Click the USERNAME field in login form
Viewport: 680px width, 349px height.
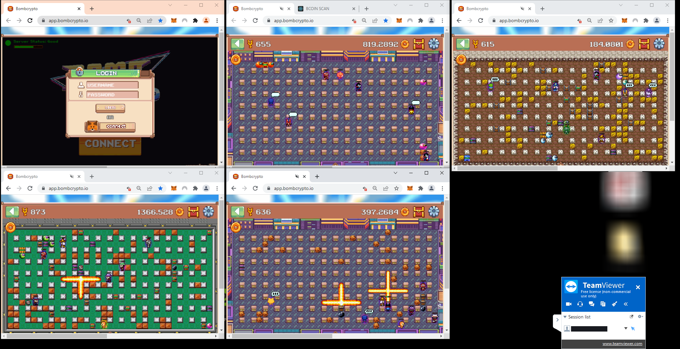click(112, 85)
